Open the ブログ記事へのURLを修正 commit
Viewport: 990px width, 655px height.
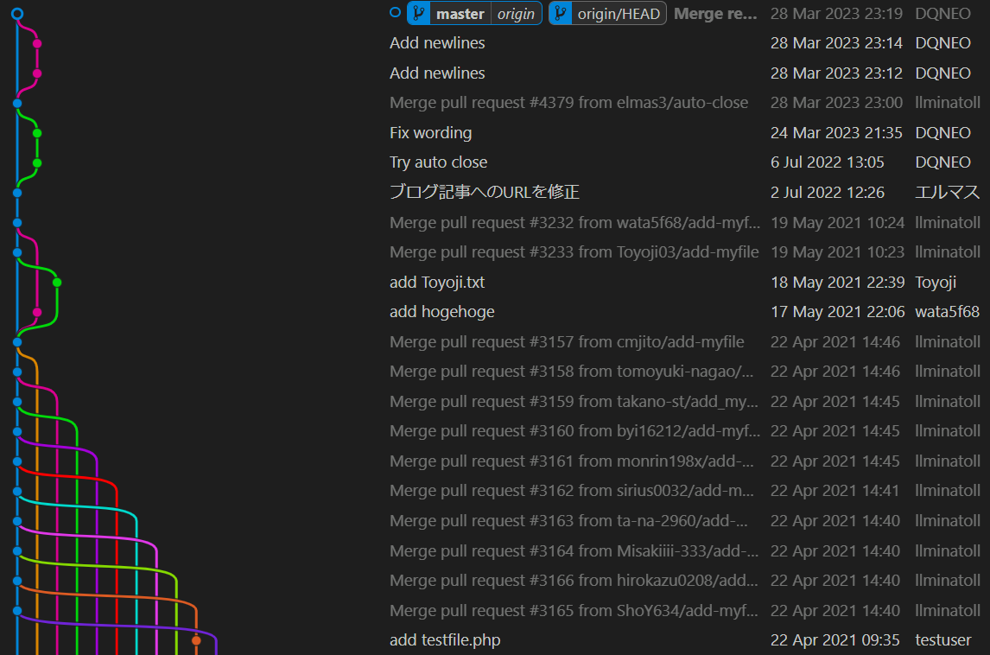coord(485,192)
